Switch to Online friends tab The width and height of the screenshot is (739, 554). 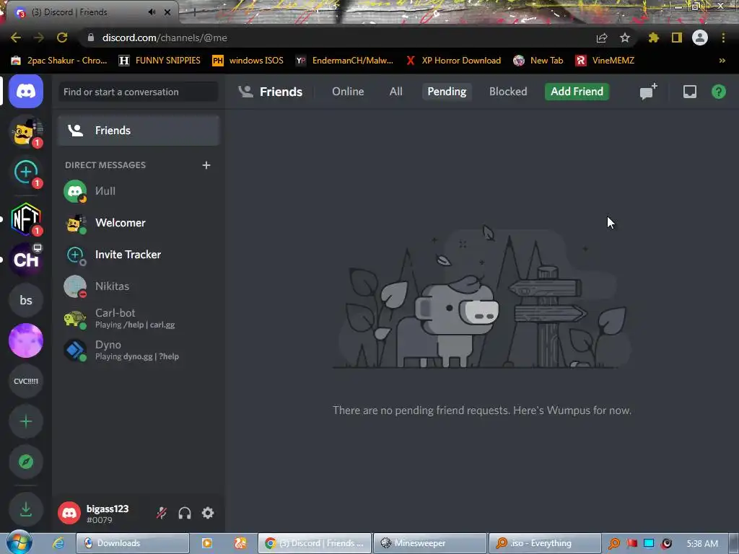348,92
